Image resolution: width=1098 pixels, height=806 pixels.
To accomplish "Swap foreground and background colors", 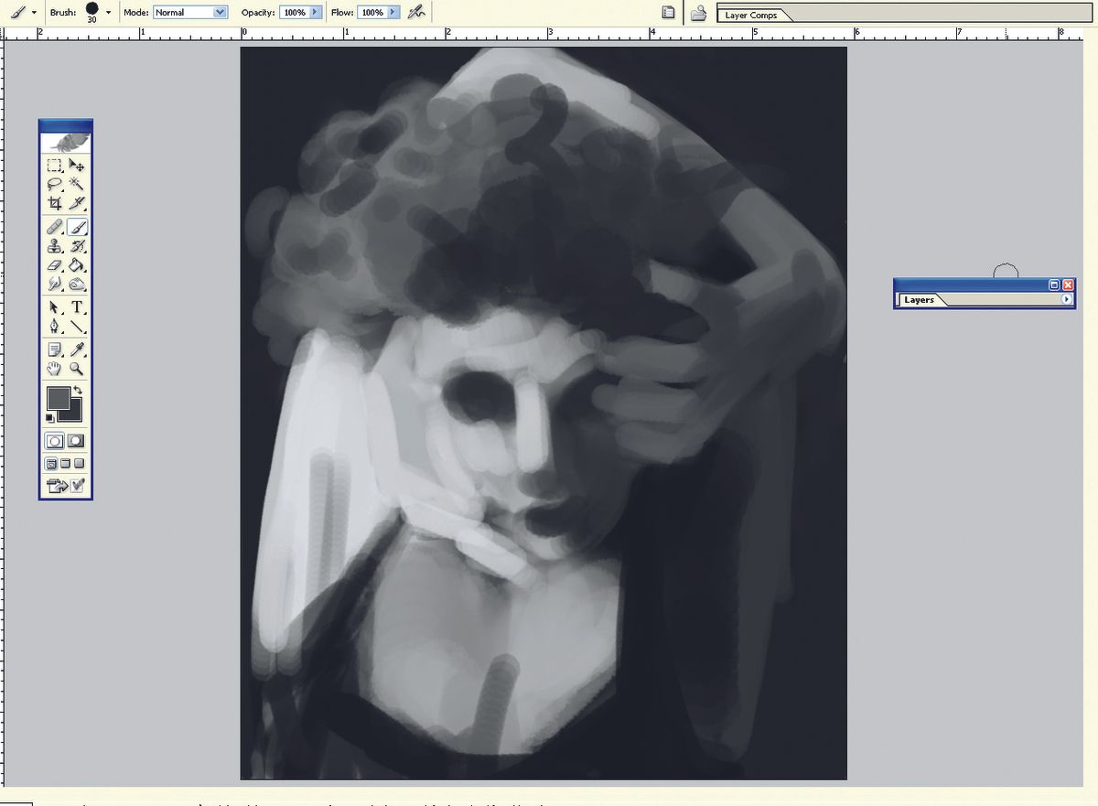I will tap(80, 391).
